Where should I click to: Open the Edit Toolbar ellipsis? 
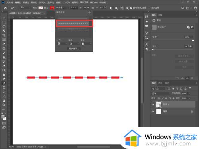4,109
